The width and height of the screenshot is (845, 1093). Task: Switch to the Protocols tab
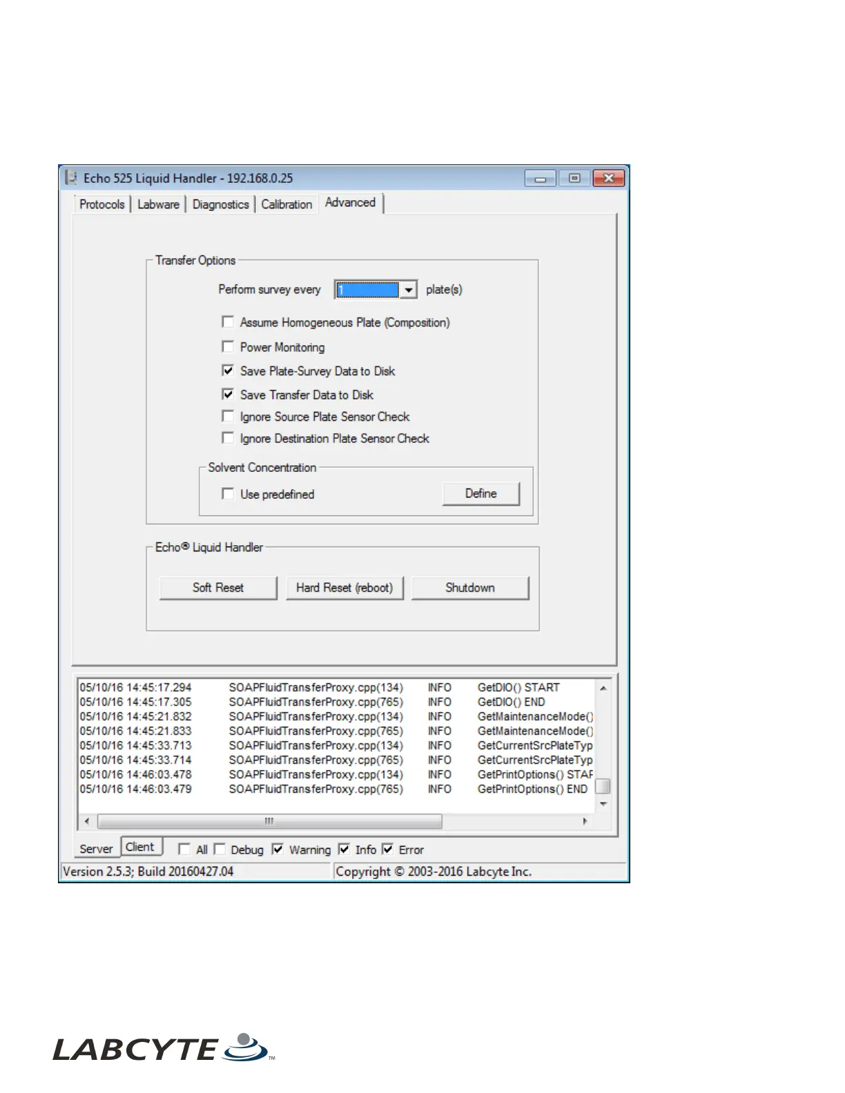pyautogui.click(x=102, y=204)
